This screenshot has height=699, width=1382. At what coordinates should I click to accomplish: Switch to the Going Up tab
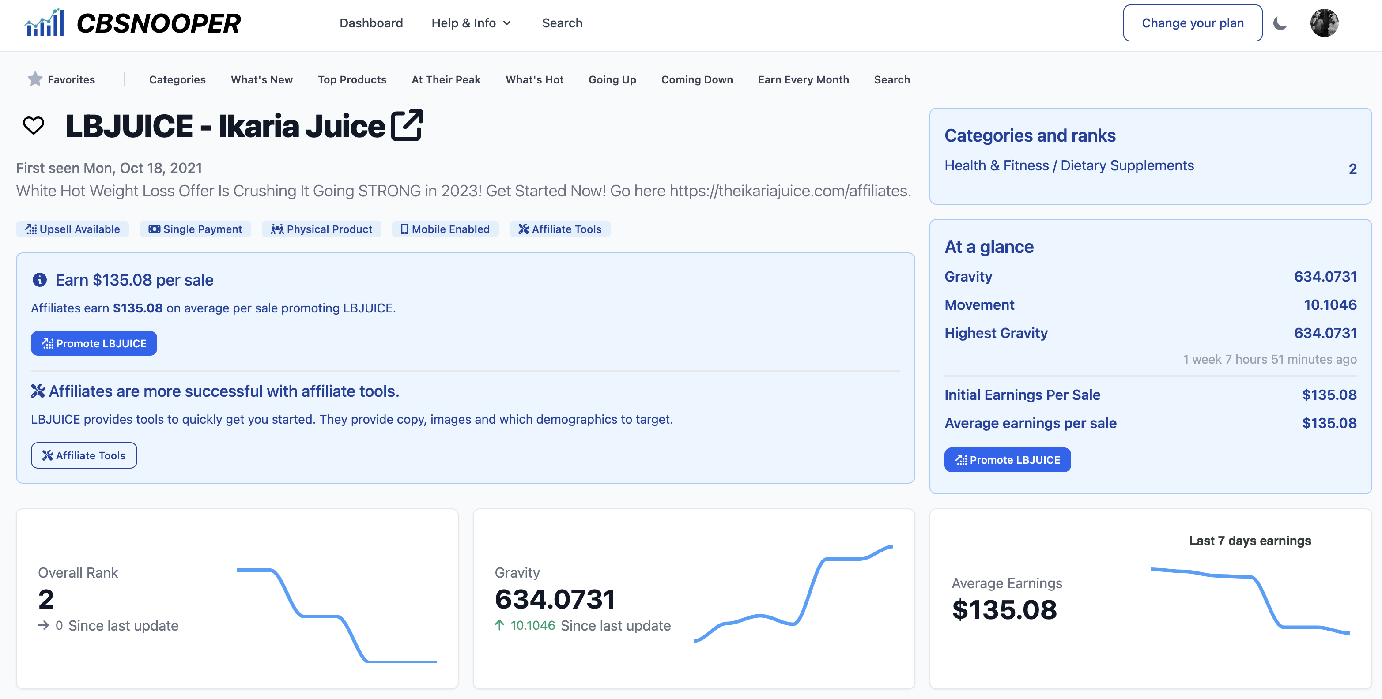(612, 79)
